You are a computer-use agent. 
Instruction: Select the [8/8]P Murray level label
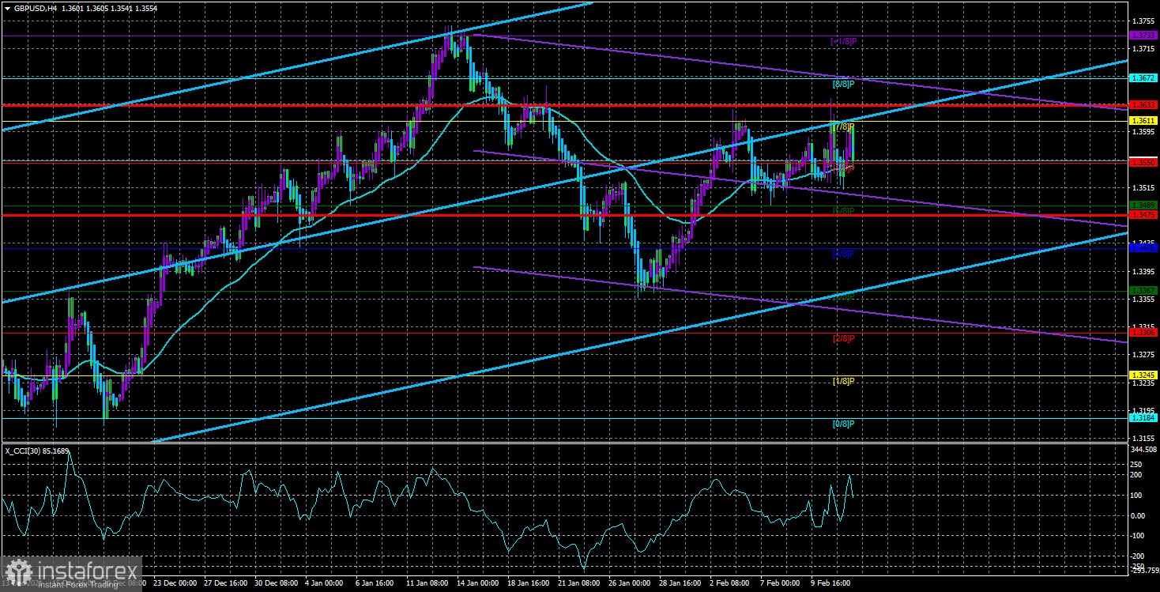[x=843, y=84]
